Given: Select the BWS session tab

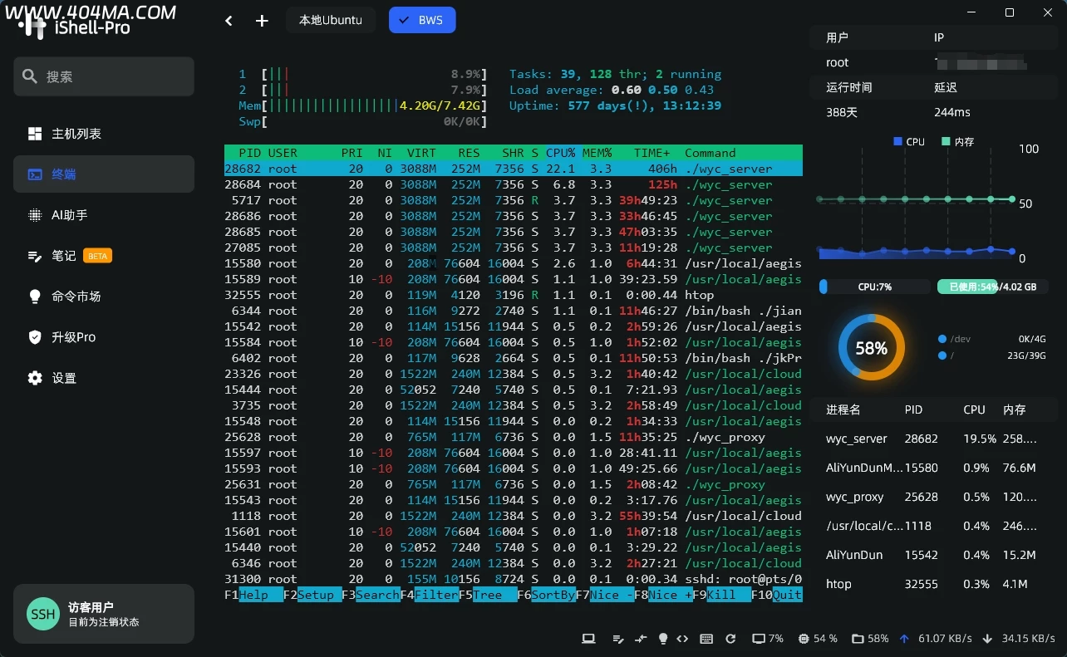Looking at the screenshot, I should point(422,20).
